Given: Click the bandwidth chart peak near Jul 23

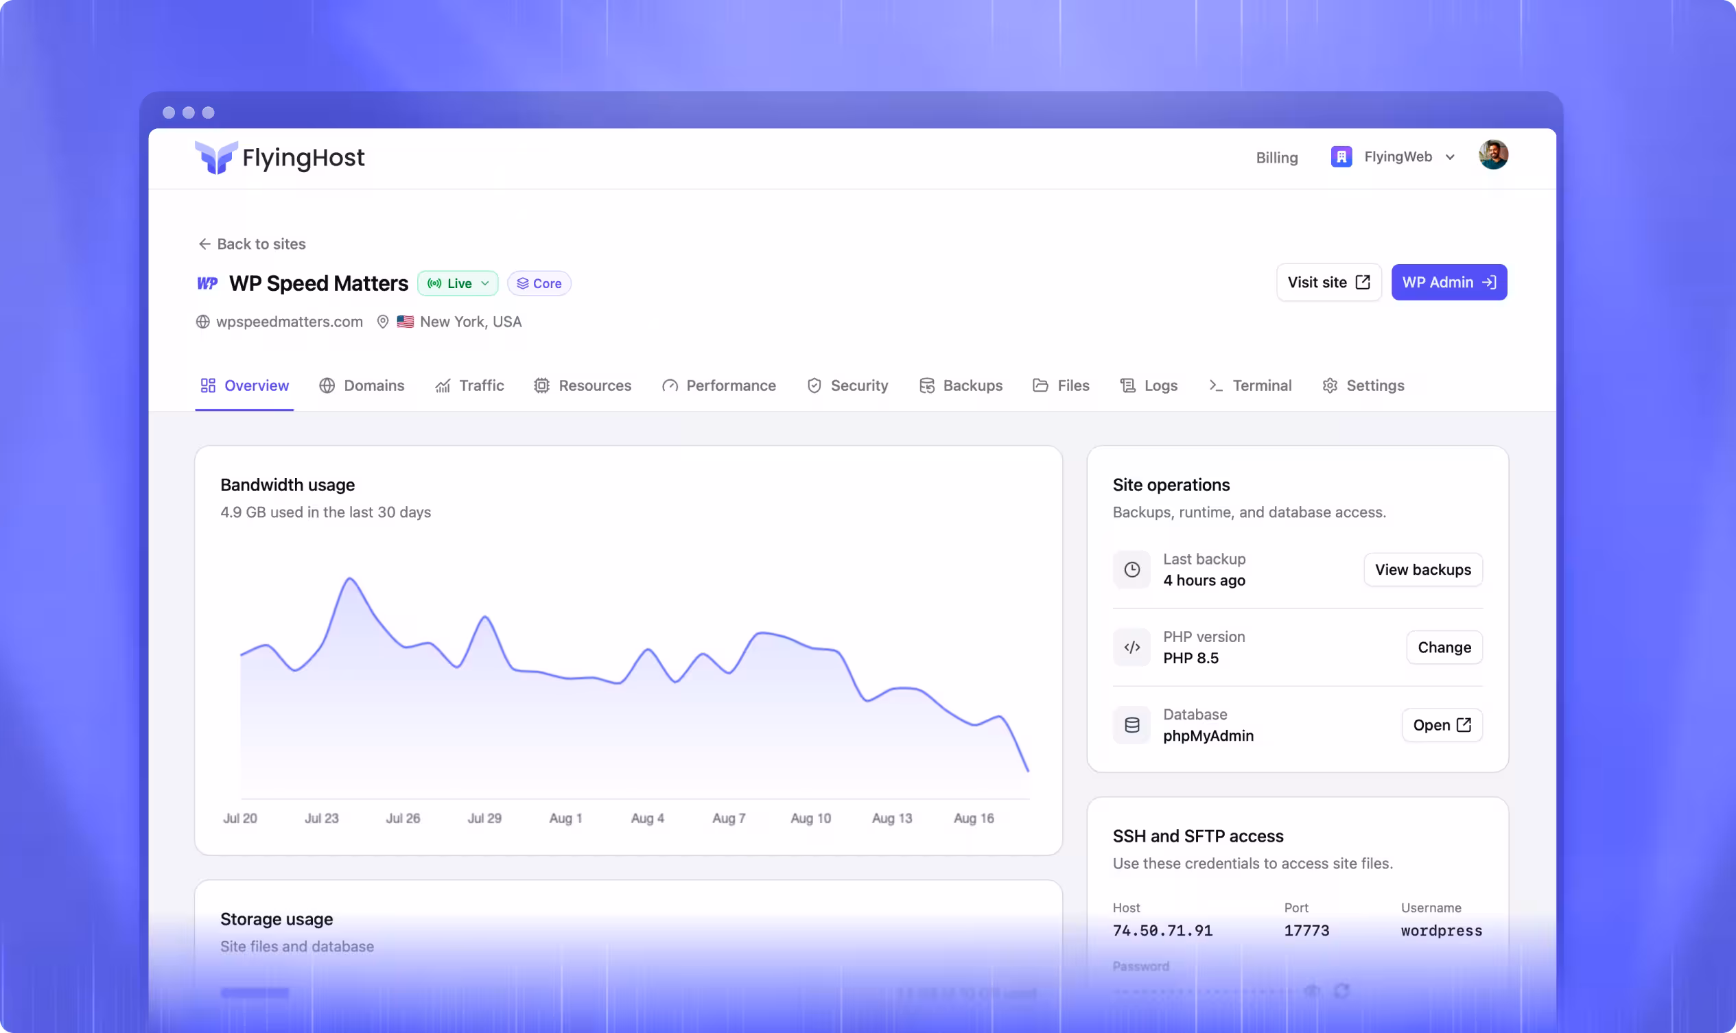Looking at the screenshot, I should 349,578.
